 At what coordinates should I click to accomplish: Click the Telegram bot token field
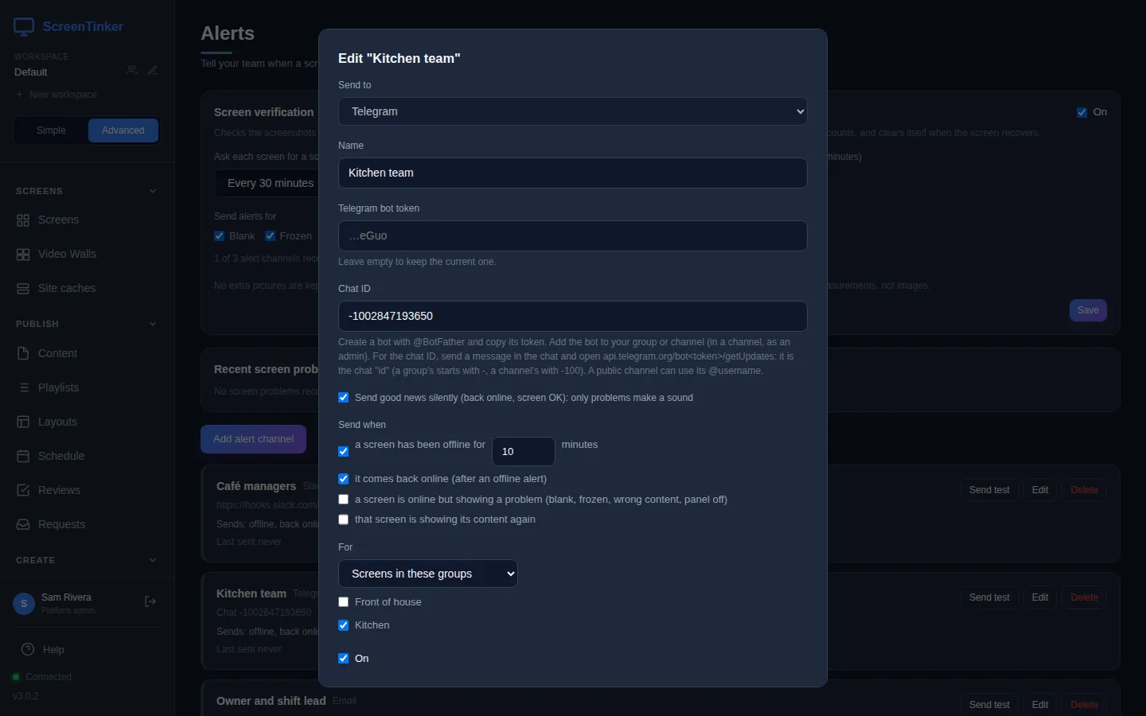(x=573, y=235)
